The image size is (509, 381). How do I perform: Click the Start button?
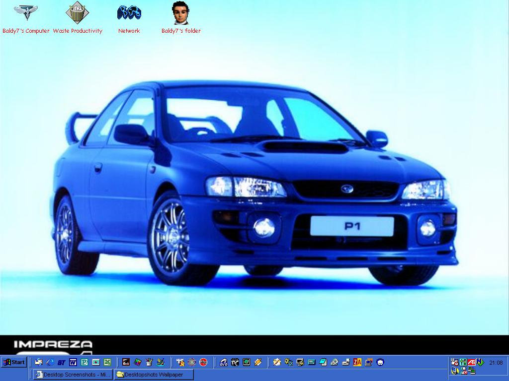[14, 362]
